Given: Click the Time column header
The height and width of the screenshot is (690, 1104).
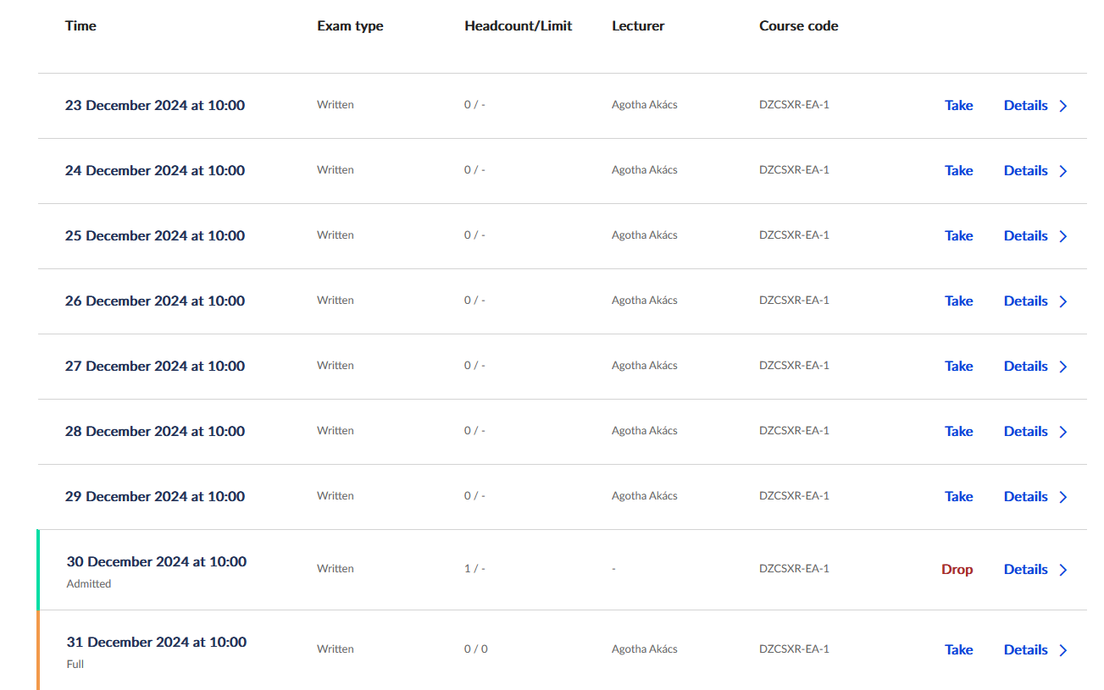Looking at the screenshot, I should point(80,26).
